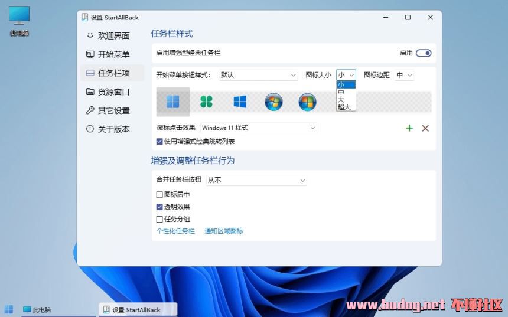Toggle the 启用 enhanced taskbar switch
The width and height of the screenshot is (508, 317).
(424, 53)
